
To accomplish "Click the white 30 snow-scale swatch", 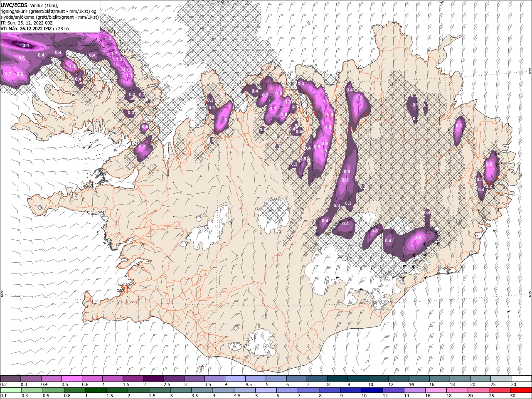I will click(x=522, y=379).
